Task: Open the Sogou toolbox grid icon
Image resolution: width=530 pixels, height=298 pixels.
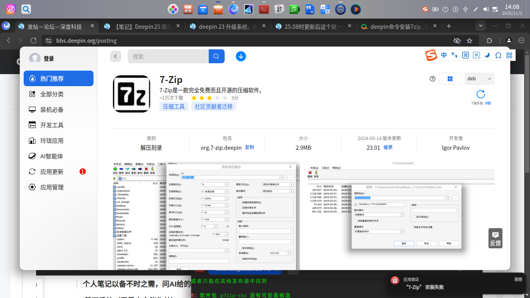Action: click(x=509, y=55)
